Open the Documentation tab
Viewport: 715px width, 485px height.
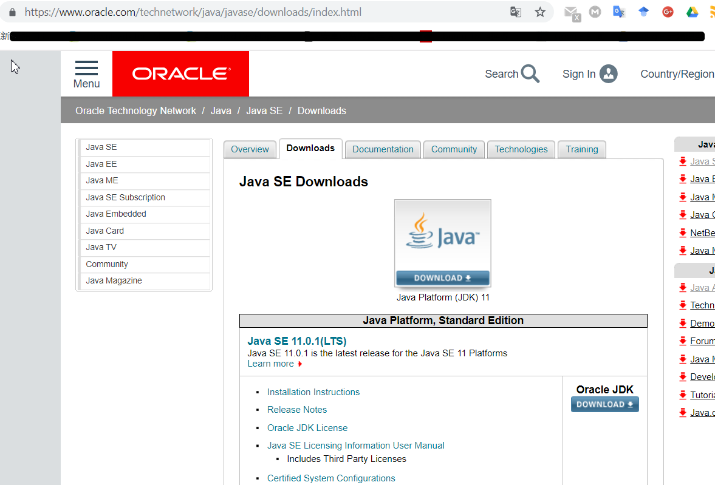(x=383, y=149)
